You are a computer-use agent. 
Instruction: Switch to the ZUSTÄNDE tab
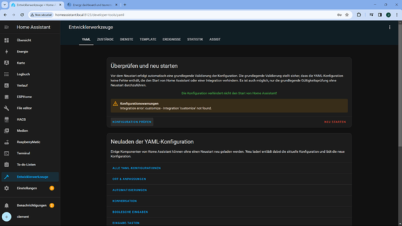point(105,40)
